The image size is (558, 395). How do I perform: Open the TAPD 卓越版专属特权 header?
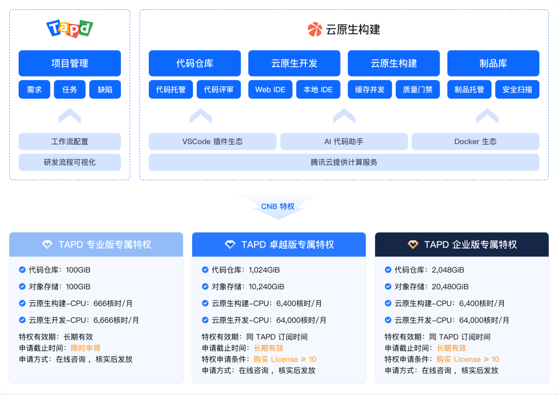(x=279, y=245)
